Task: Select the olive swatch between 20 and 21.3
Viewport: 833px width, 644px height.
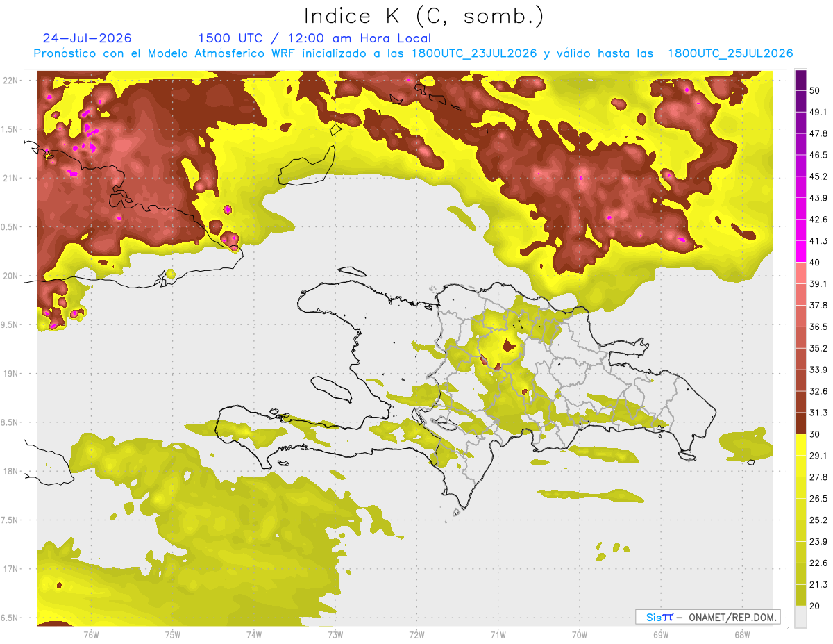Action: click(801, 595)
